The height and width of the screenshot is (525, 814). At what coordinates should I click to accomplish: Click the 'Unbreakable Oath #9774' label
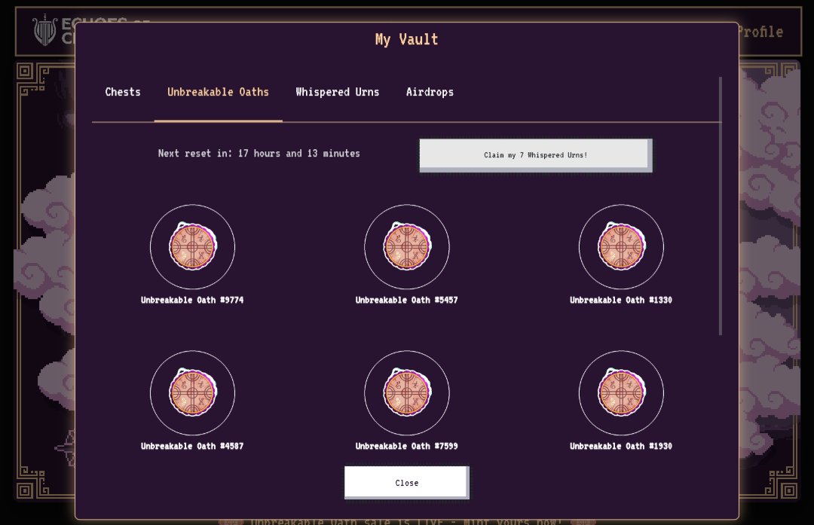[192, 300]
